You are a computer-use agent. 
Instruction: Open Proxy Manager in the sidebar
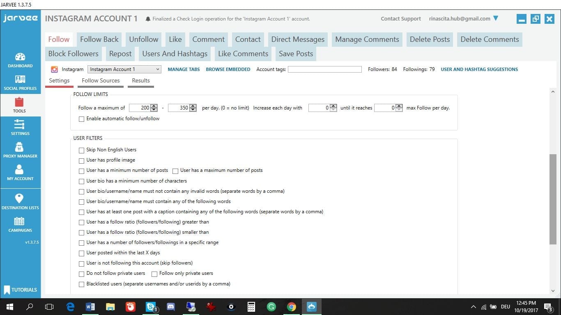[20, 147]
